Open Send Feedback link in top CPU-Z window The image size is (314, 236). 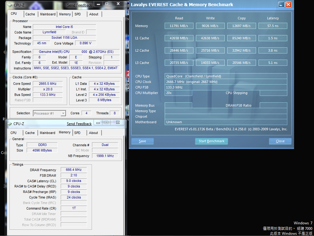[x=79, y=5]
